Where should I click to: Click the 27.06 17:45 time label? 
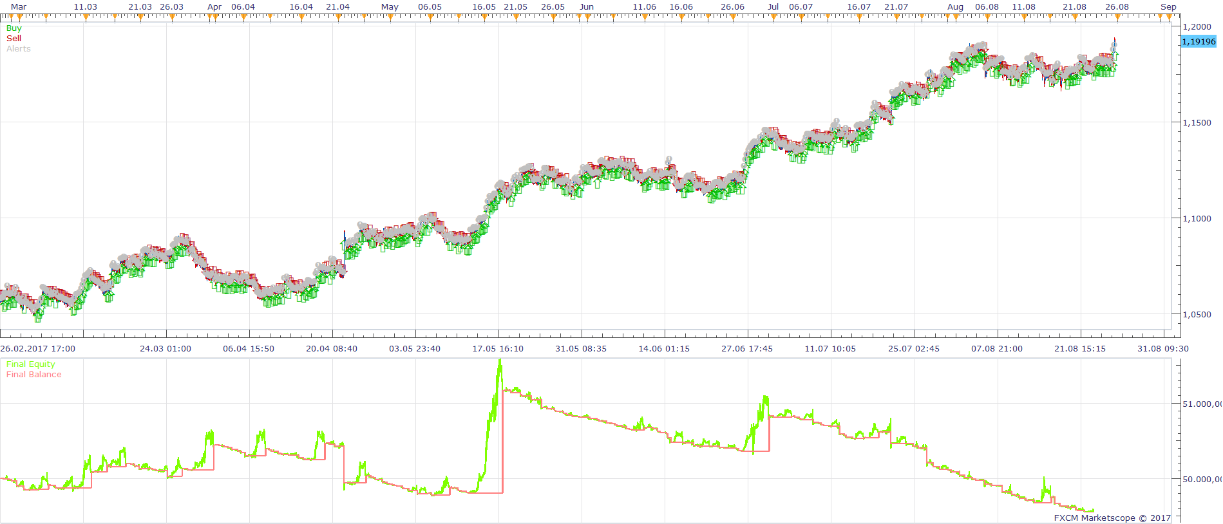coord(747,348)
